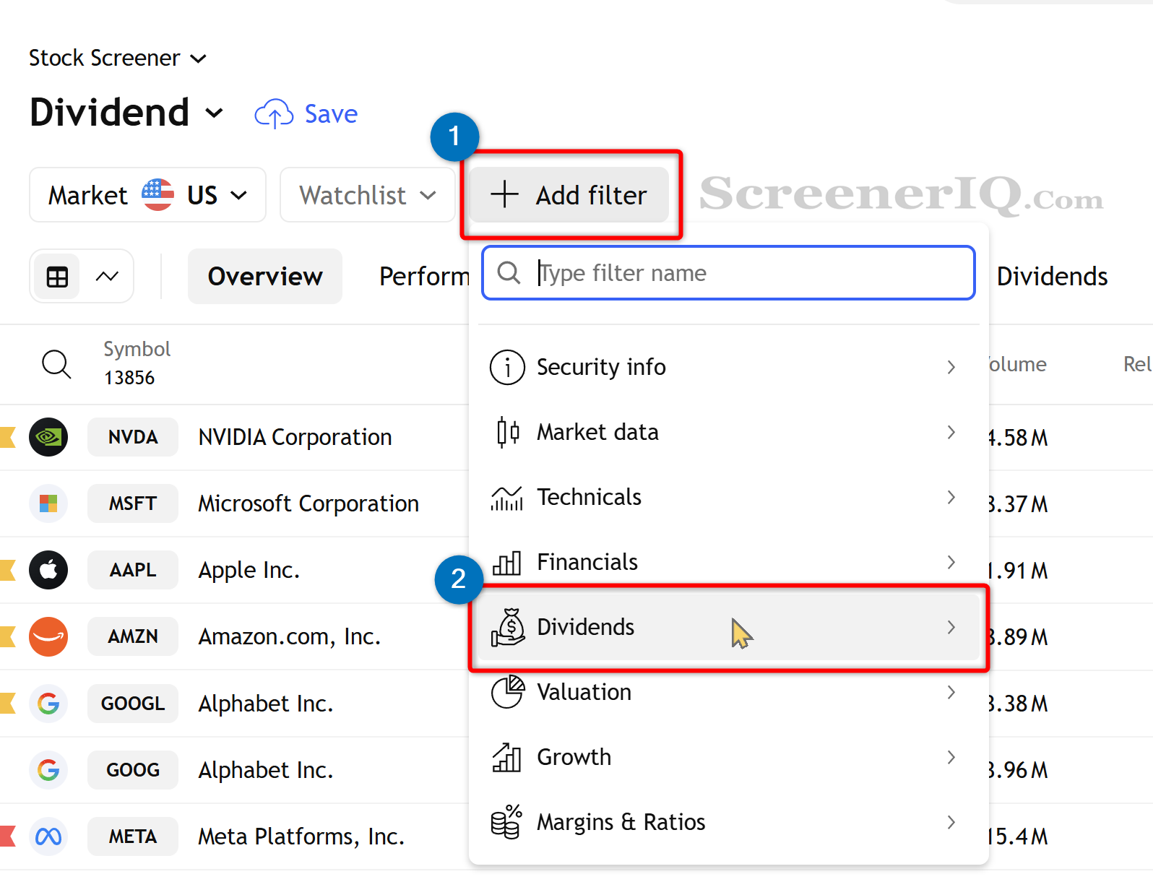Open the Watchlist dropdown
Viewport: 1153px width, 882px height.
[x=367, y=195]
